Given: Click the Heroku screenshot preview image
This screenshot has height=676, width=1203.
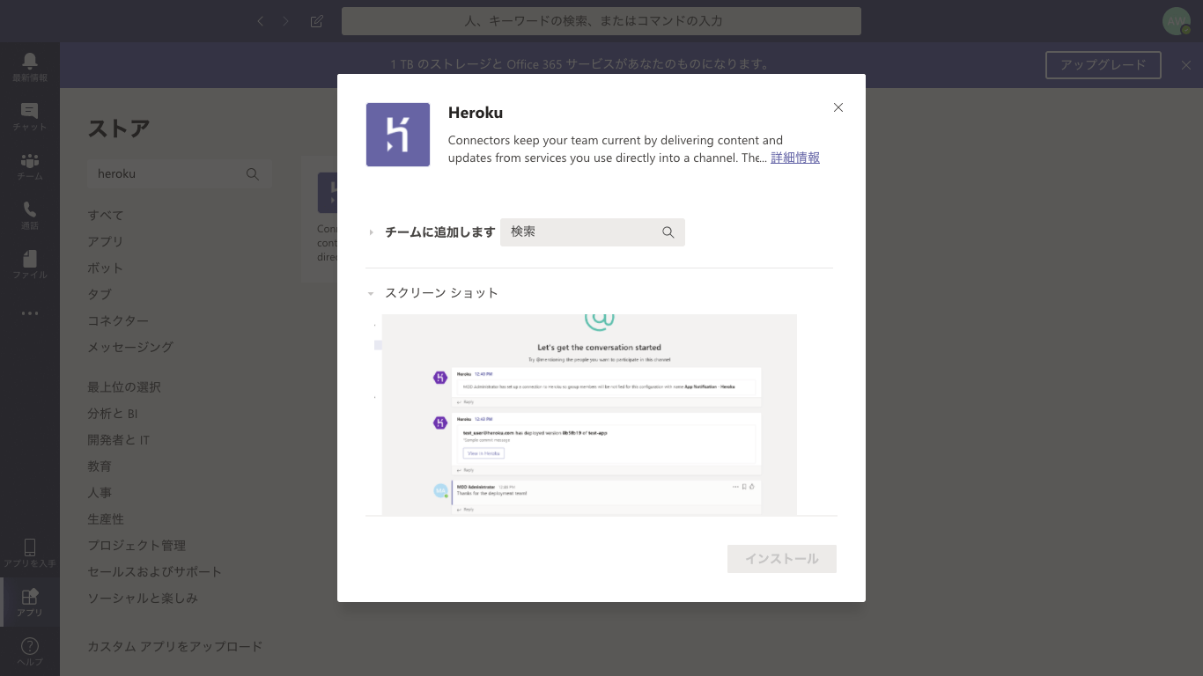Looking at the screenshot, I should (x=589, y=415).
